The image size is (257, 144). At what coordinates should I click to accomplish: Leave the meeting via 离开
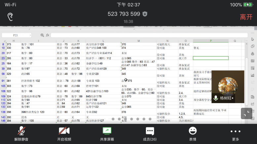pyautogui.click(x=246, y=17)
